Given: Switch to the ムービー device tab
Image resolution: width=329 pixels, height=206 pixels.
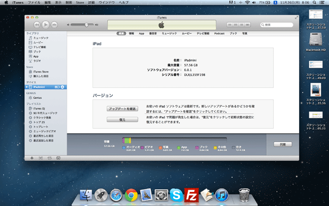Looking at the screenshot, I should tap(187, 33).
